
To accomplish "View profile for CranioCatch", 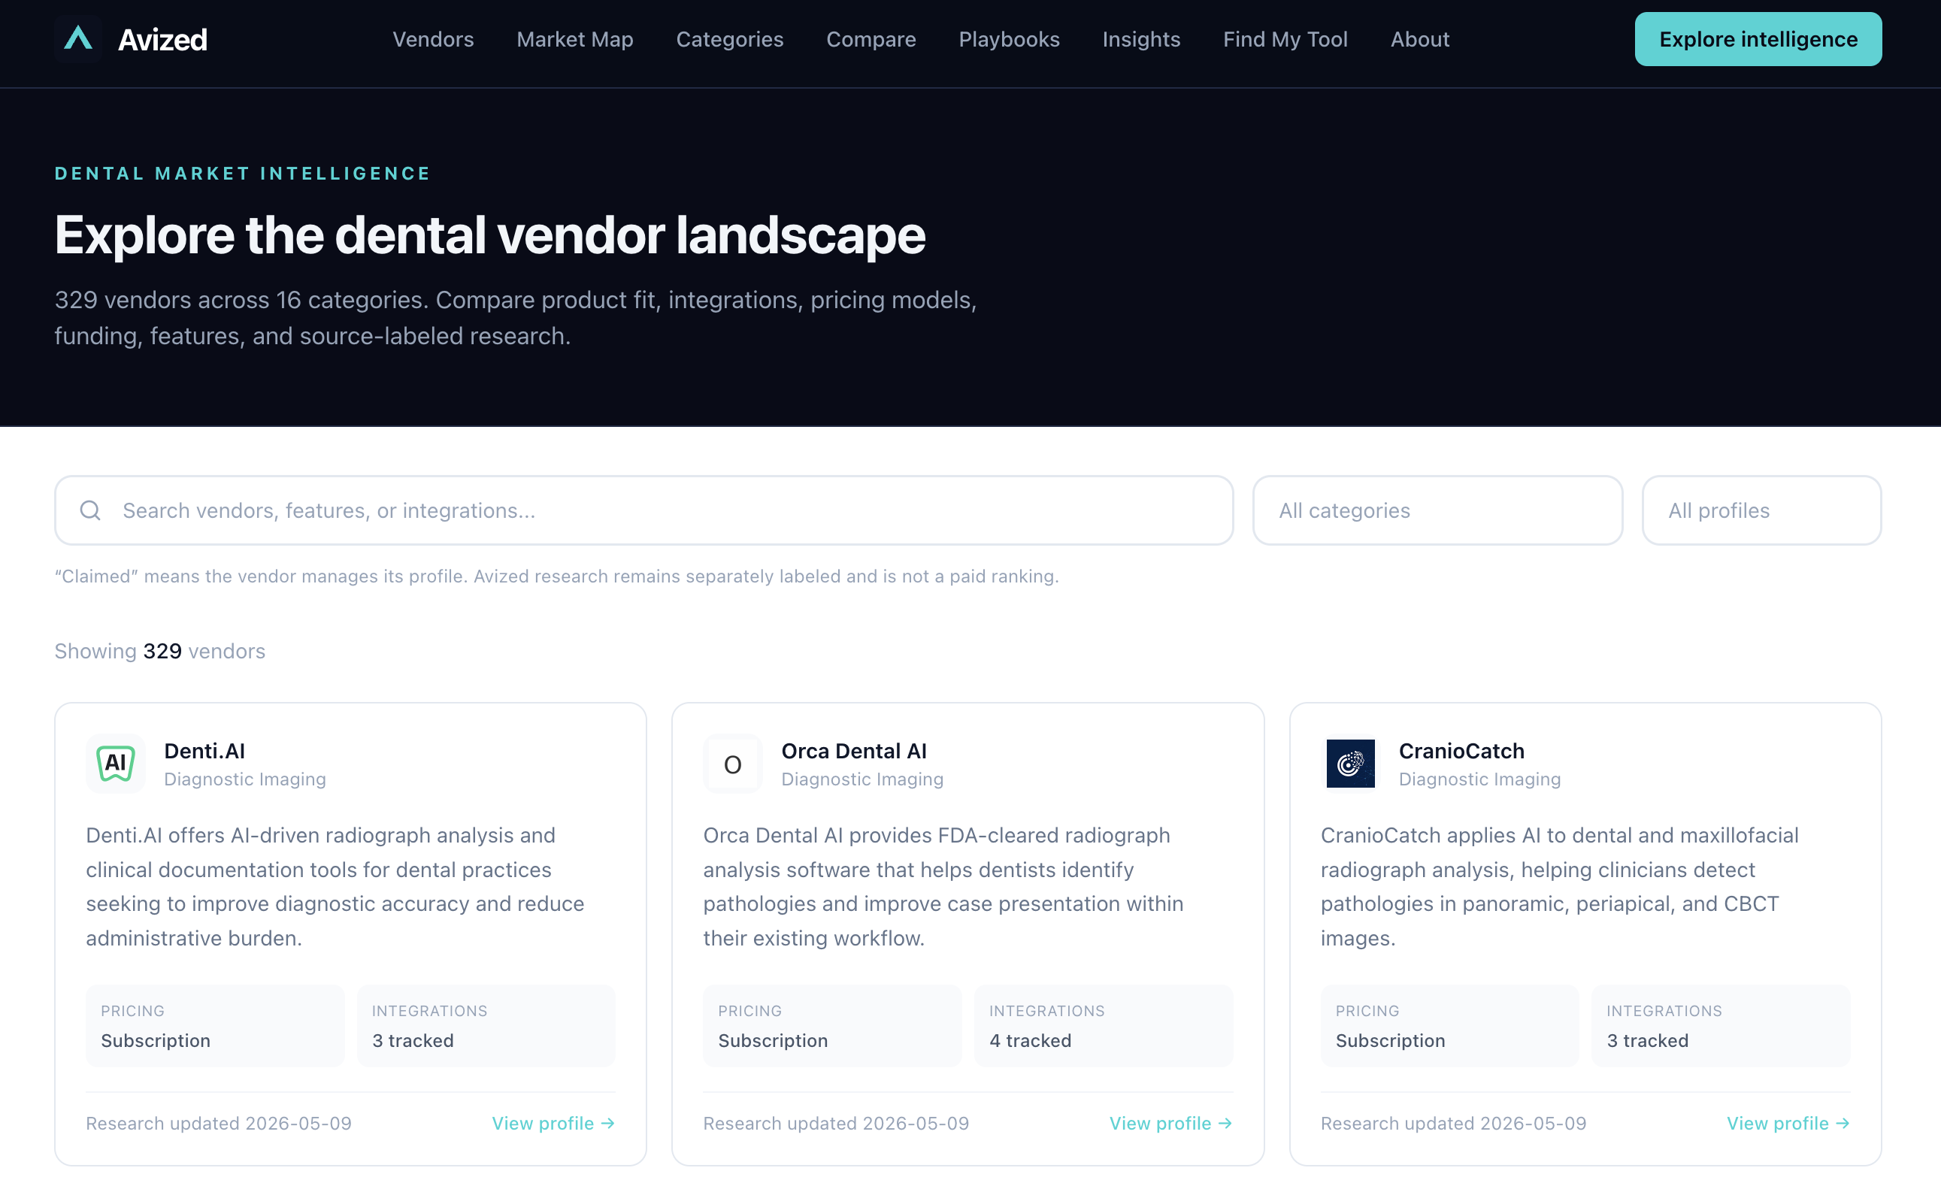I will click(1788, 1123).
